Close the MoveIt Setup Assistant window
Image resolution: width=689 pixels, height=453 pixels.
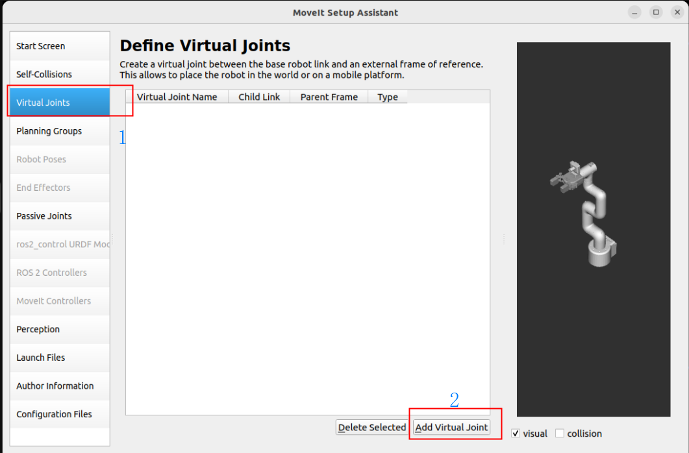677,12
